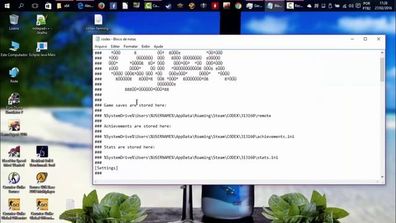Click the horizontal scrollbar left arrow
396x223 pixels.
tap(96, 181)
